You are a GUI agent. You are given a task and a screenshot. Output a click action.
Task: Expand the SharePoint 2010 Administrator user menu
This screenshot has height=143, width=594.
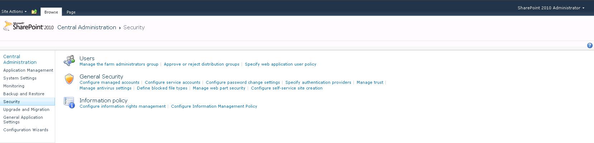(x=551, y=8)
